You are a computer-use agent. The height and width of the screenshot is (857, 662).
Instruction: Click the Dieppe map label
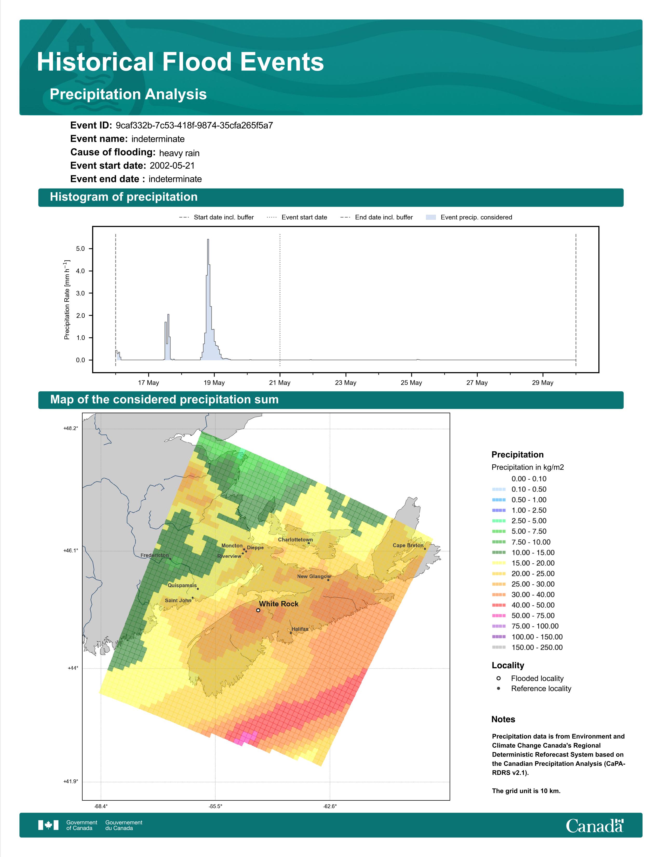[x=255, y=548]
